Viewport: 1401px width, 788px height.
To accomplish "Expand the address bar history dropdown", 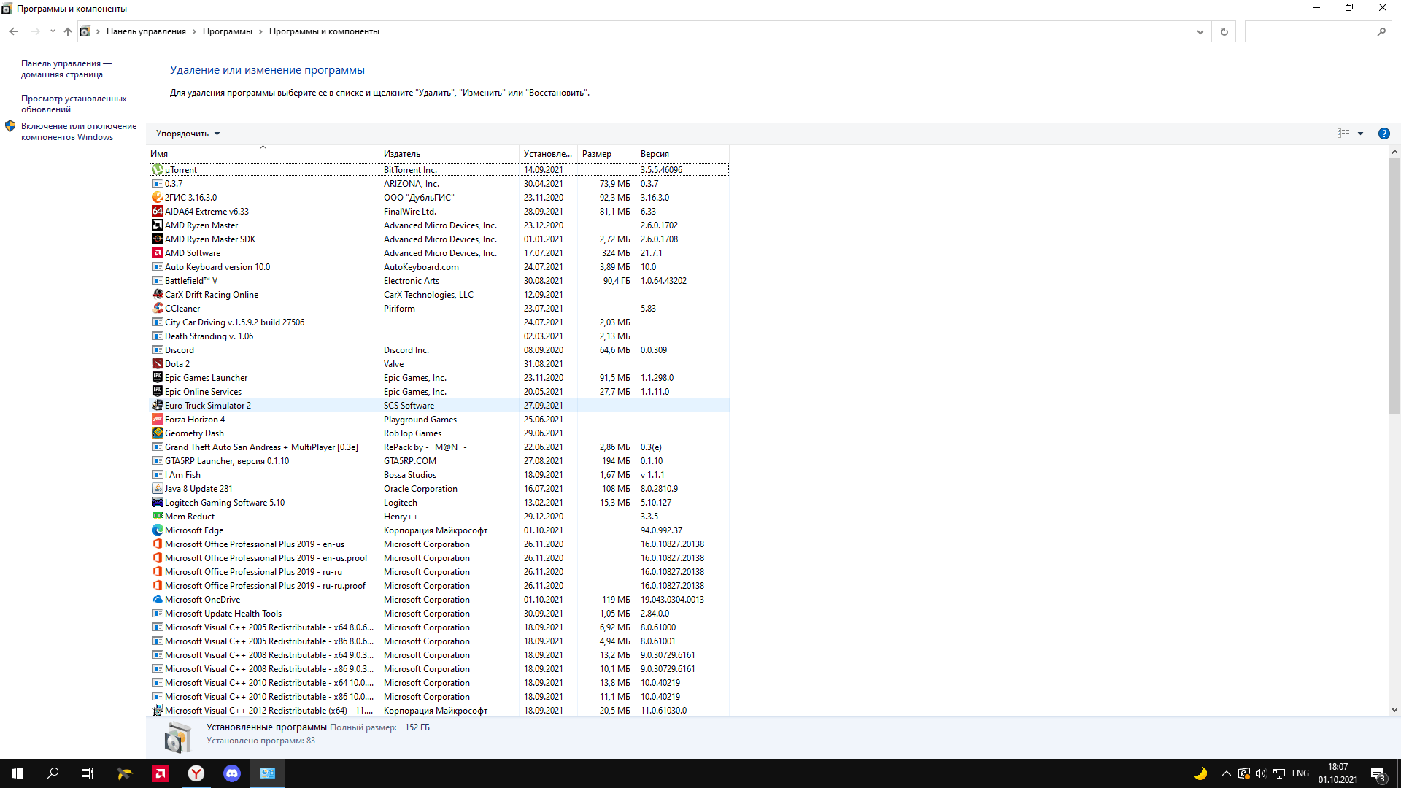I will pyautogui.click(x=1200, y=31).
